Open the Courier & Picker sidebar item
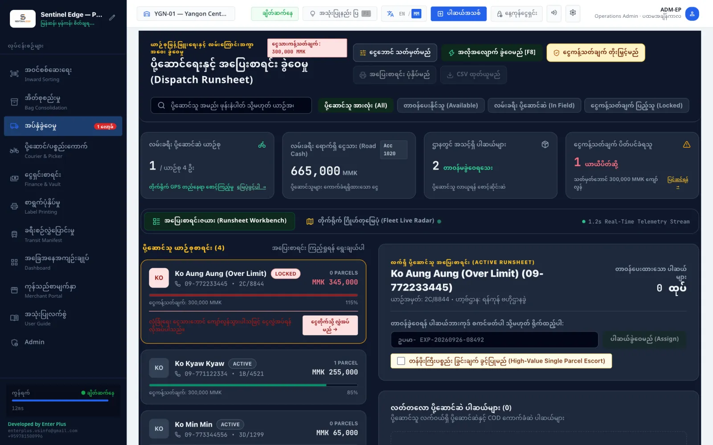Viewport: 713px width, 445px height. pos(63,150)
